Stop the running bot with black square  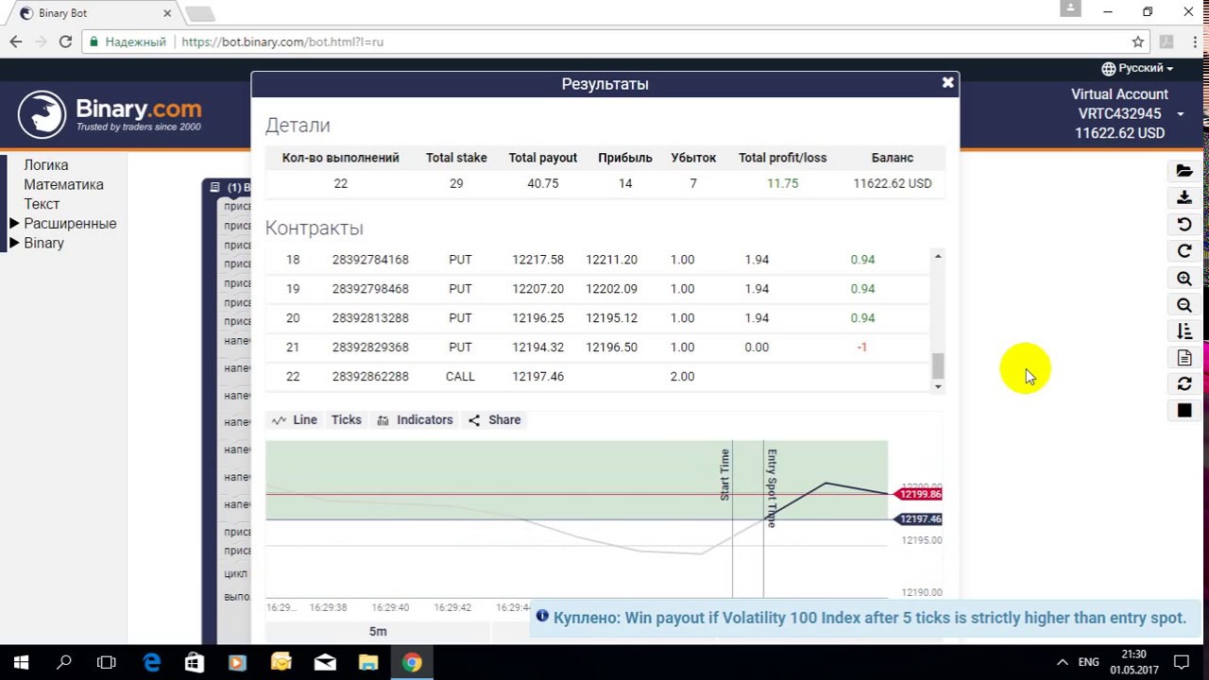click(1183, 411)
